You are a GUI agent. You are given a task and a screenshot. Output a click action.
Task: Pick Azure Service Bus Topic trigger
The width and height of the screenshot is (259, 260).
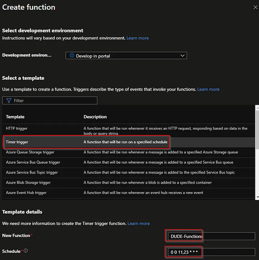32,172
